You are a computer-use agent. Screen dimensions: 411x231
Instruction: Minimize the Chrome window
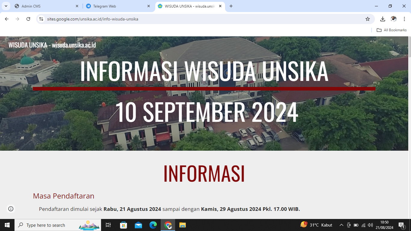click(x=376, y=6)
